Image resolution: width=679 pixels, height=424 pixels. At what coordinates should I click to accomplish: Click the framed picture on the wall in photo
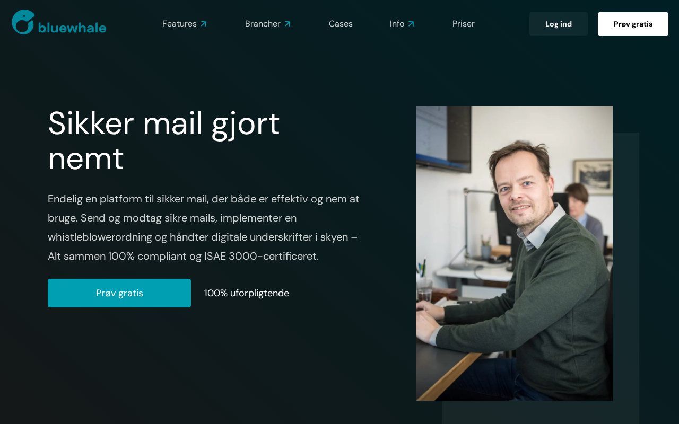(x=593, y=176)
